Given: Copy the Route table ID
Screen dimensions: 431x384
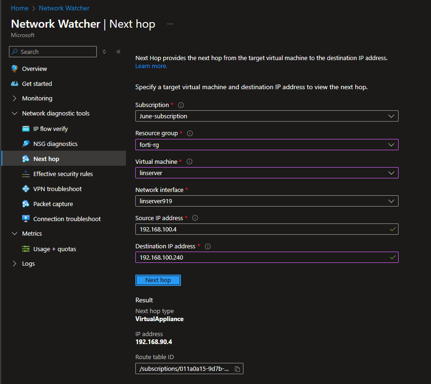Looking at the screenshot, I should point(237,369).
